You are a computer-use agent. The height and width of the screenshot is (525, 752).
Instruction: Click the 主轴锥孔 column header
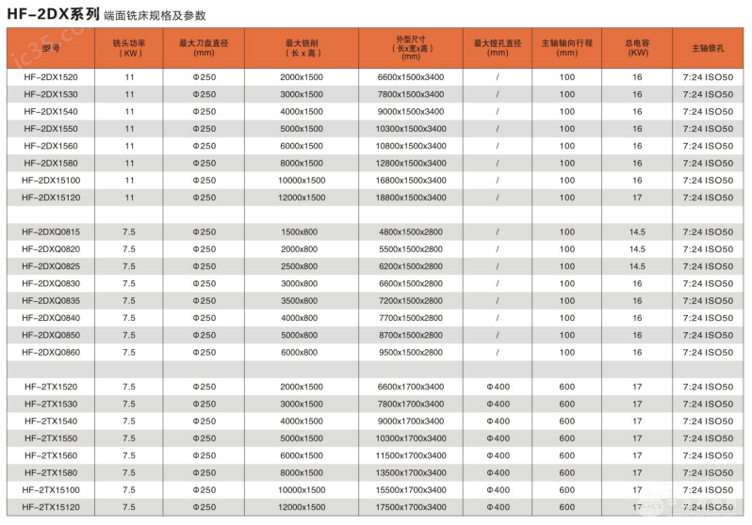708,48
